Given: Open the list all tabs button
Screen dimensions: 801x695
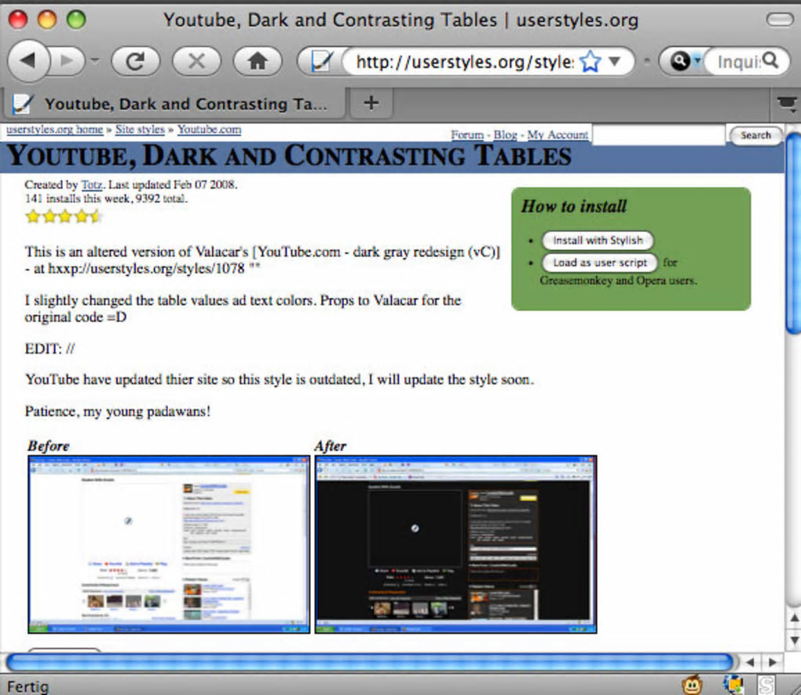Looking at the screenshot, I should coord(786,104).
